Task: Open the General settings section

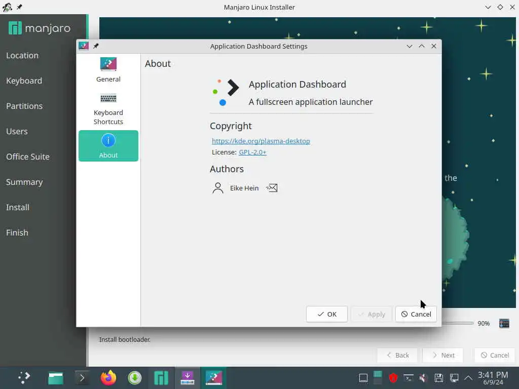Action: coord(108,70)
